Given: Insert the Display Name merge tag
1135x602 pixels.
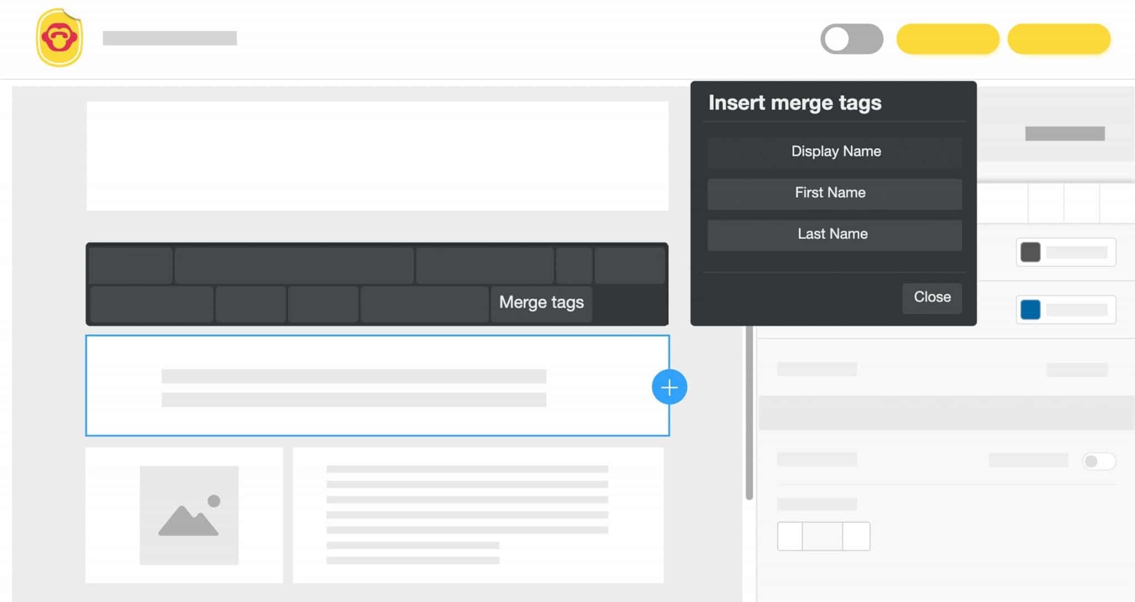Looking at the screenshot, I should tap(835, 152).
